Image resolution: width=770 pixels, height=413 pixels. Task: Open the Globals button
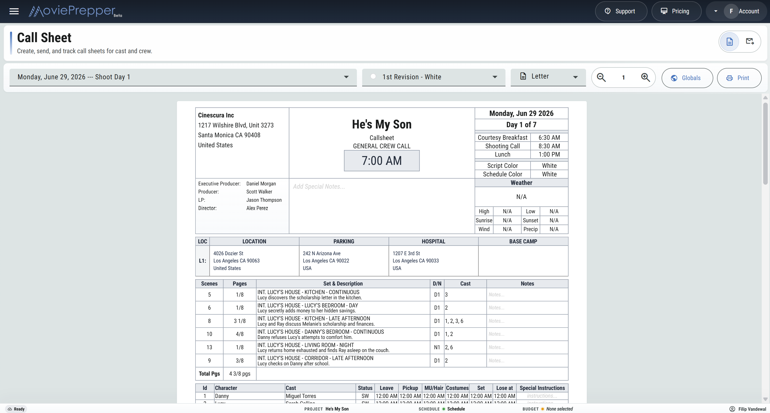pyautogui.click(x=687, y=78)
